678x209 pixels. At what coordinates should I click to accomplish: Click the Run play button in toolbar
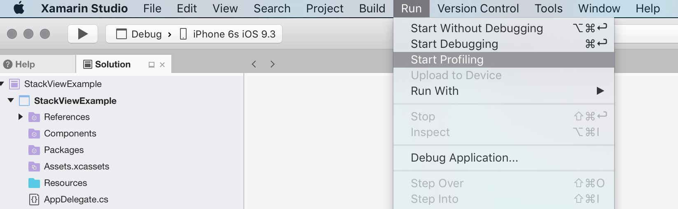pos(83,34)
